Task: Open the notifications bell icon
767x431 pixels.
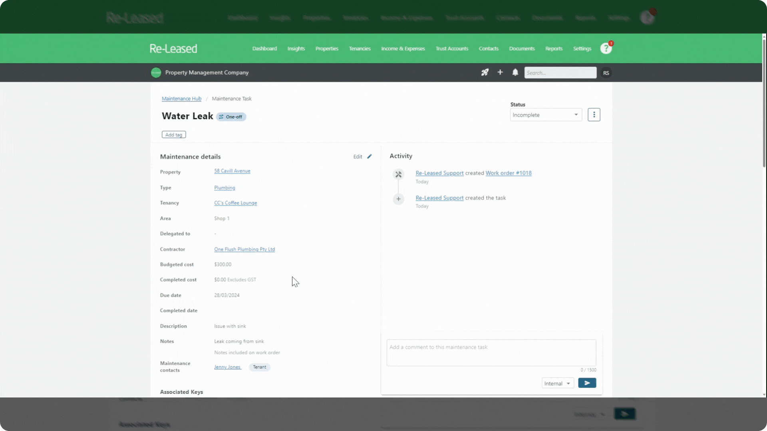Action: pyautogui.click(x=515, y=72)
